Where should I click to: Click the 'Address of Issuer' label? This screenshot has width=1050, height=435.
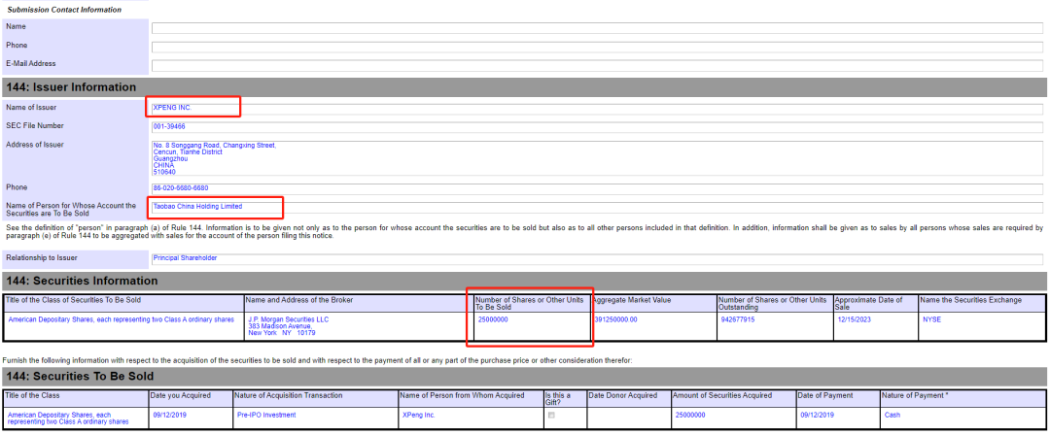coord(35,144)
